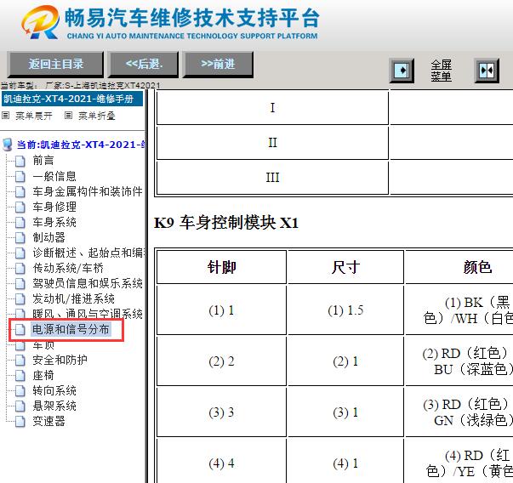Click the table cell with Roman numeral III
This screenshot has height=483, width=513.
point(272,178)
